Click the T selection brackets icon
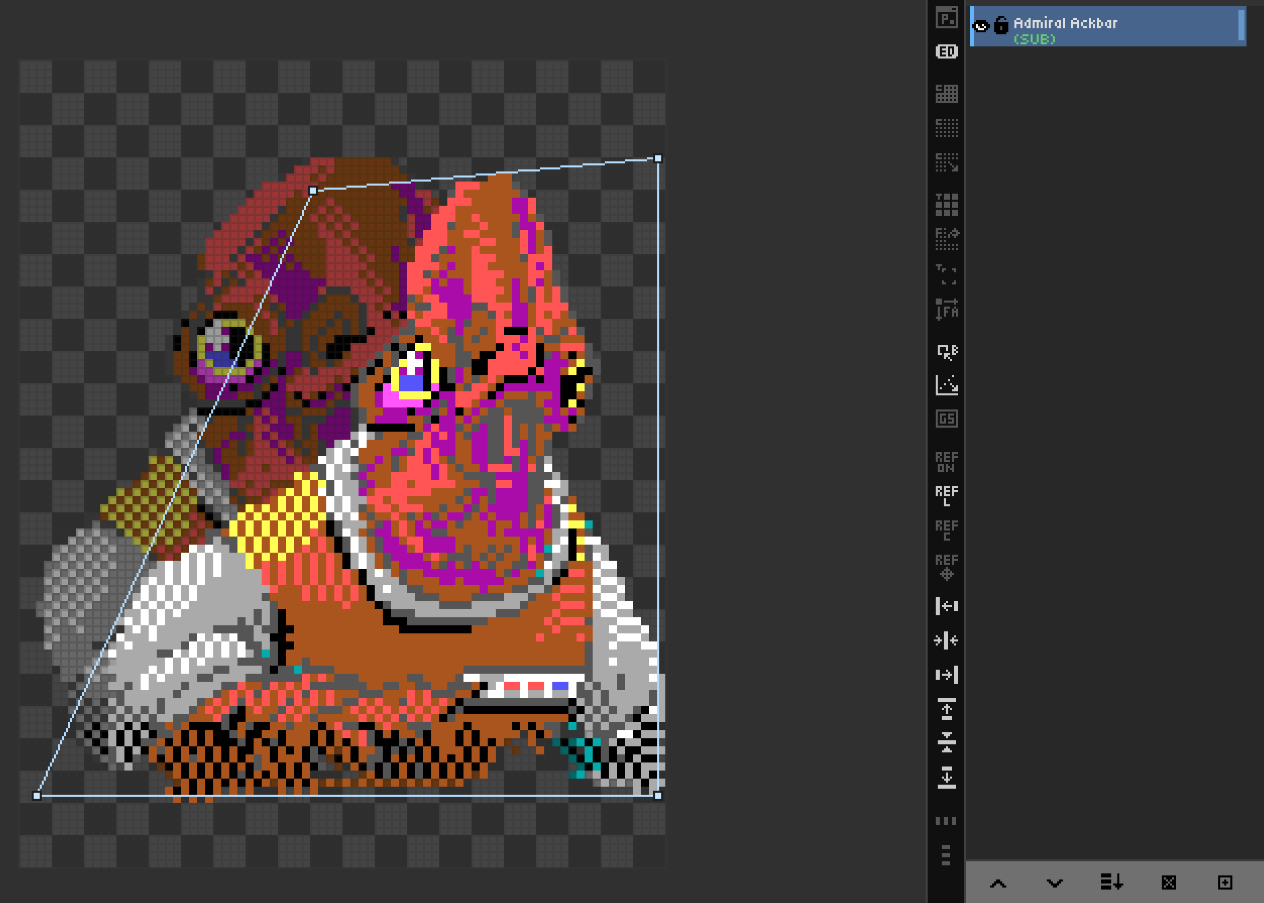The height and width of the screenshot is (903, 1264). (946, 274)
